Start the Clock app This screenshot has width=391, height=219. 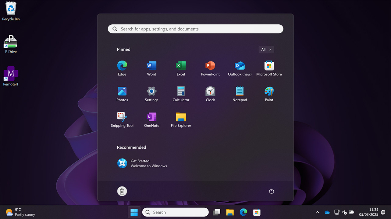click(x=210, y=93)
